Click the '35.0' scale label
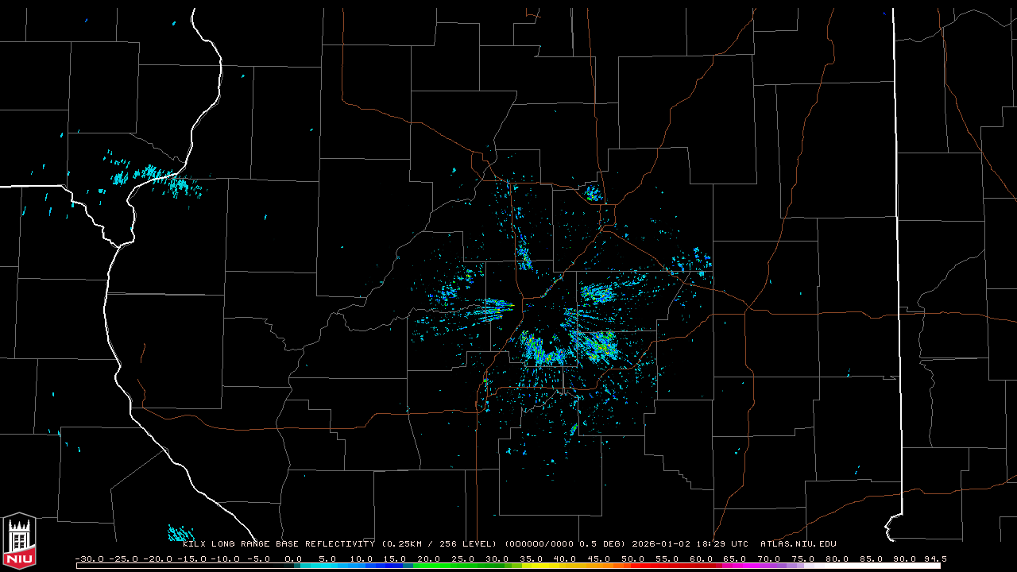 pyautogui.click(x=531, y=559)
